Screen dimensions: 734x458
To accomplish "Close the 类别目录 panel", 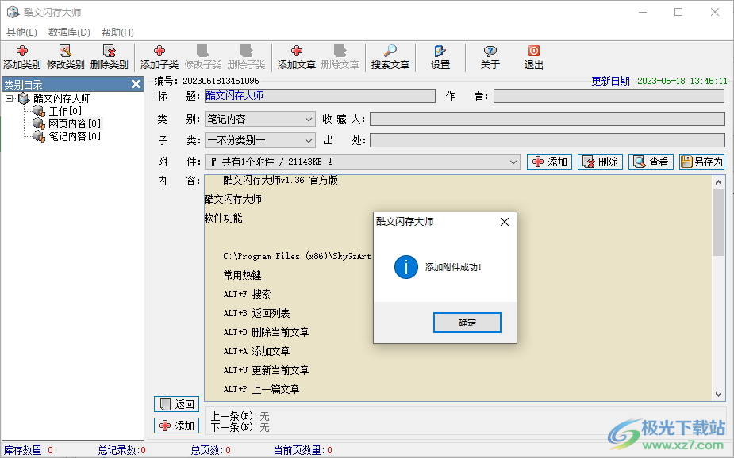I will [136, 84].
